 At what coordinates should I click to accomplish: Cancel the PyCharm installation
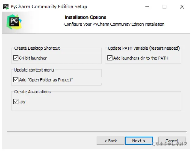tap(172, 141)
